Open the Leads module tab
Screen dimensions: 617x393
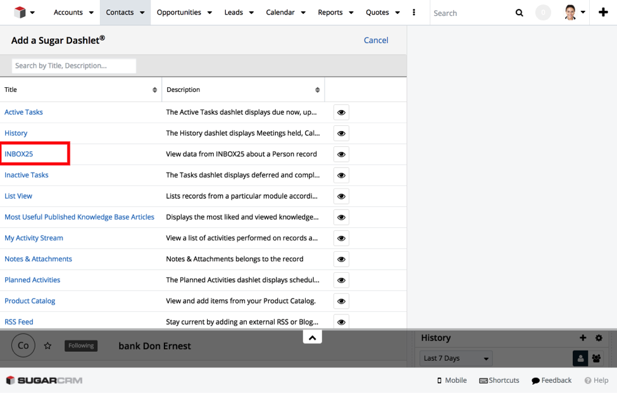[234, 13]
